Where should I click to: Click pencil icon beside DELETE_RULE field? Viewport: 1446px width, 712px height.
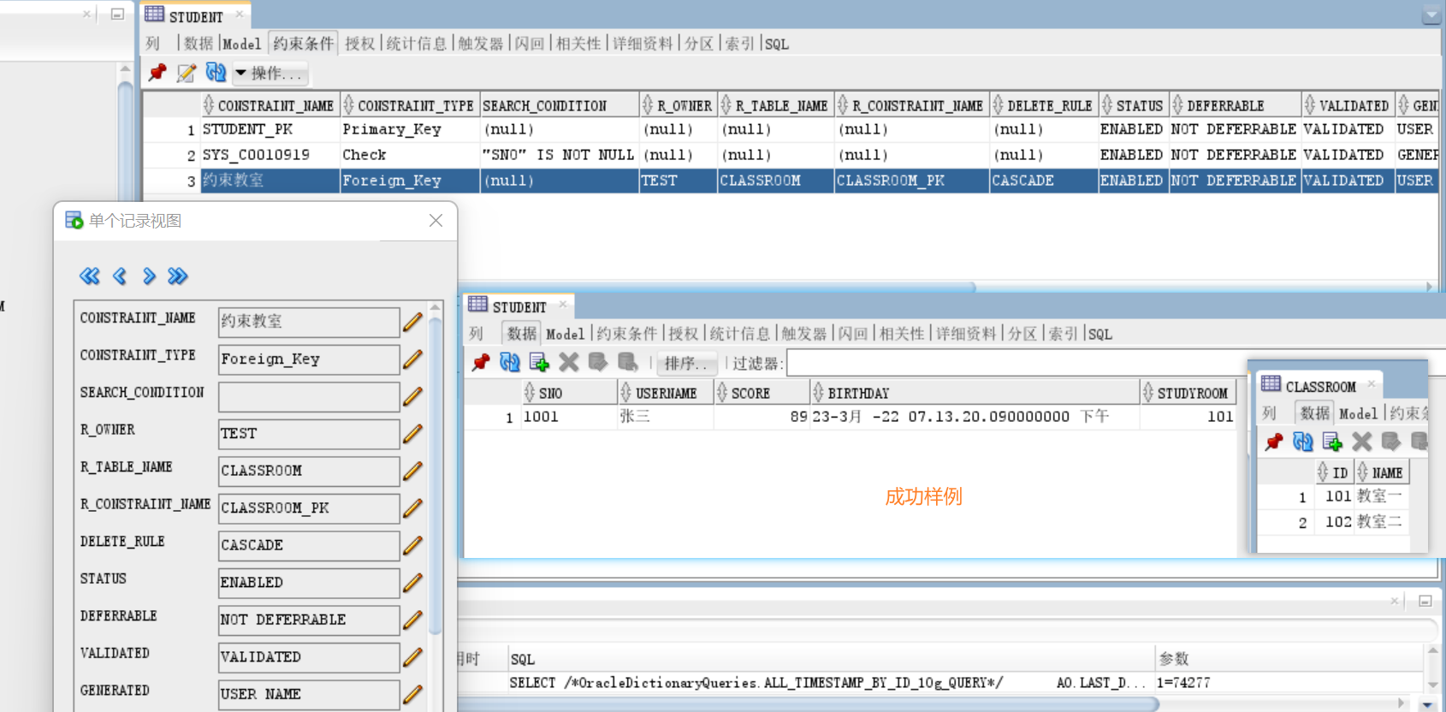coord(412,545)
